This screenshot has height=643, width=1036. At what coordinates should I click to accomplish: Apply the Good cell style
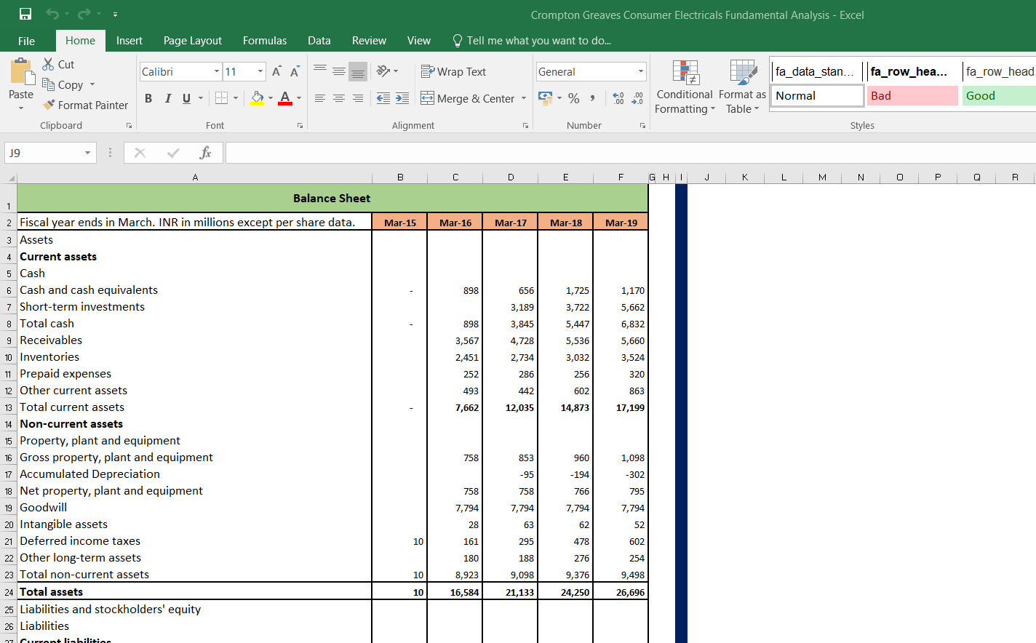(x=999, y=95)
